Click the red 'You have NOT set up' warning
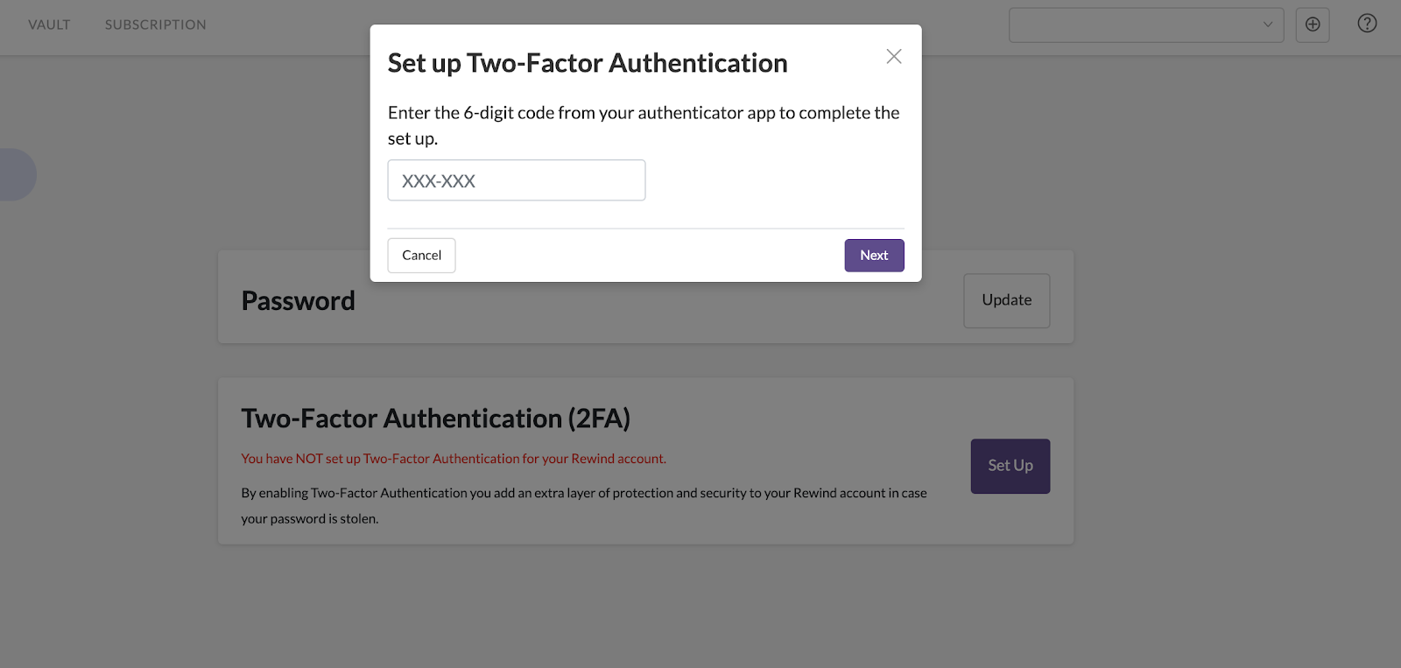Screen dimensions: 1401x668 pos(454,459)
